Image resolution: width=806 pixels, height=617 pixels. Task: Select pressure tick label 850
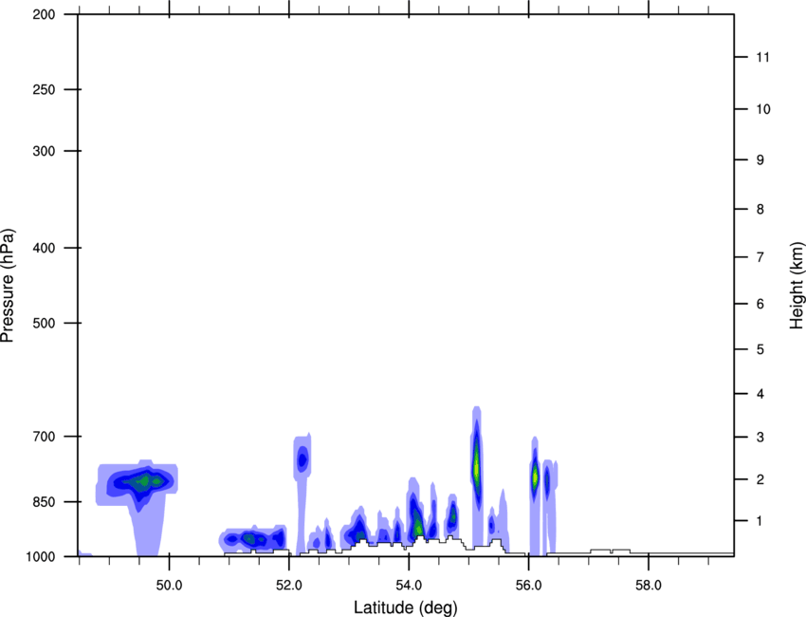click(x=44, y=501)
